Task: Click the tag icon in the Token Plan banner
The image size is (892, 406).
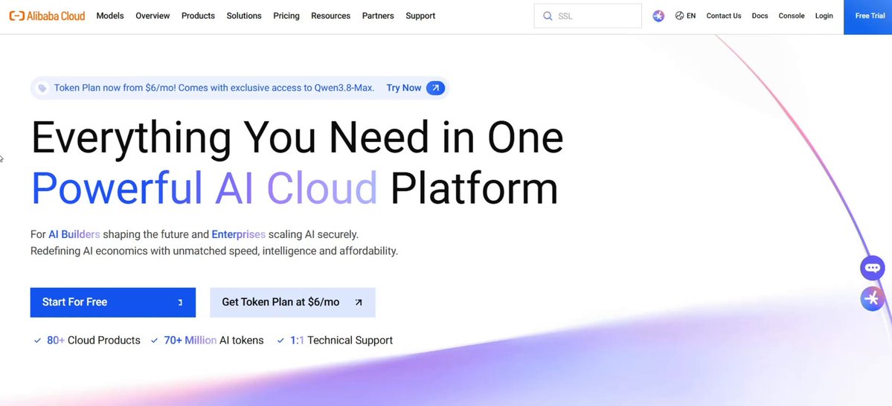Action: [x=42, y=88]
